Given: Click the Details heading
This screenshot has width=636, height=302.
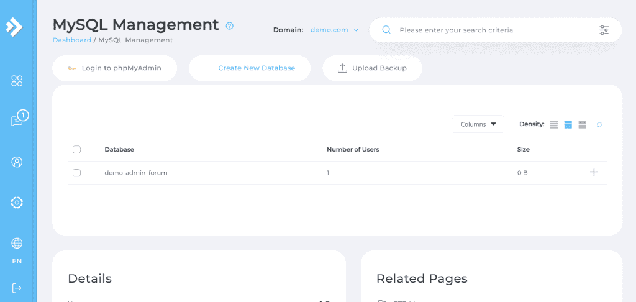Looking at the screenshot, I should 89,279.
